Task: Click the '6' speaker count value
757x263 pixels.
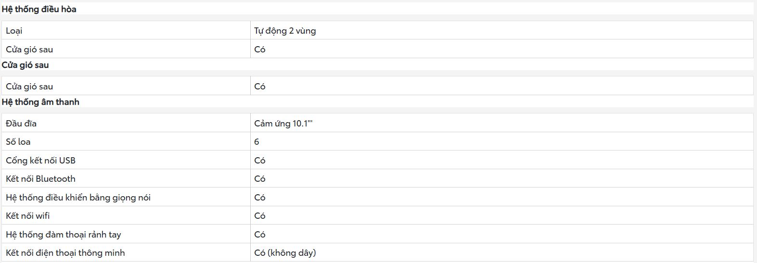Action: (x=257, y=142)
